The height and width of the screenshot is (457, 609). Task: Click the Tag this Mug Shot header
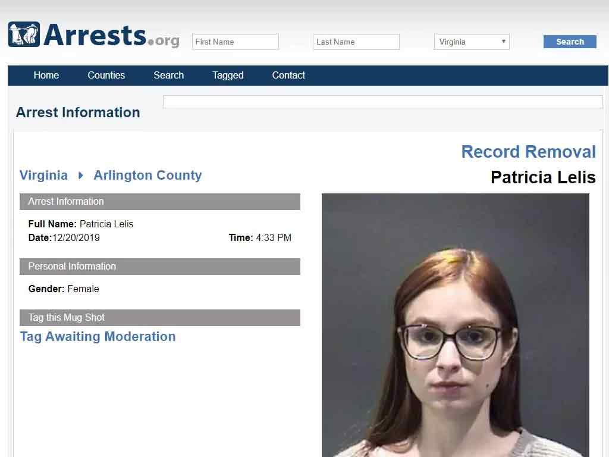click(159, 318)
